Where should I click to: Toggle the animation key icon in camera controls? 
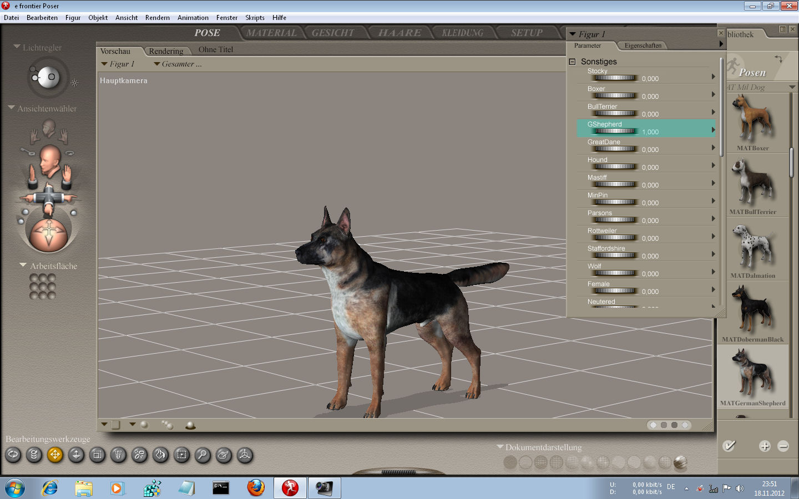(27, 151)
